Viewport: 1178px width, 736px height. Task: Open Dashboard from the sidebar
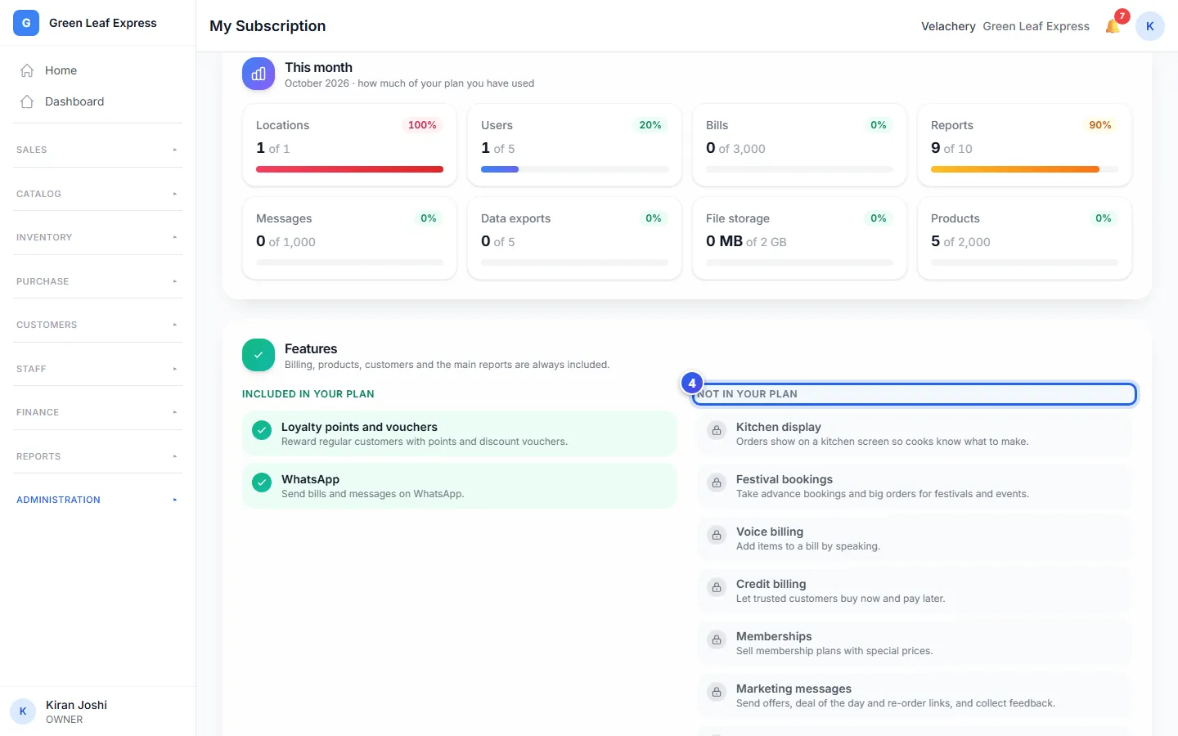click(97, 101)
